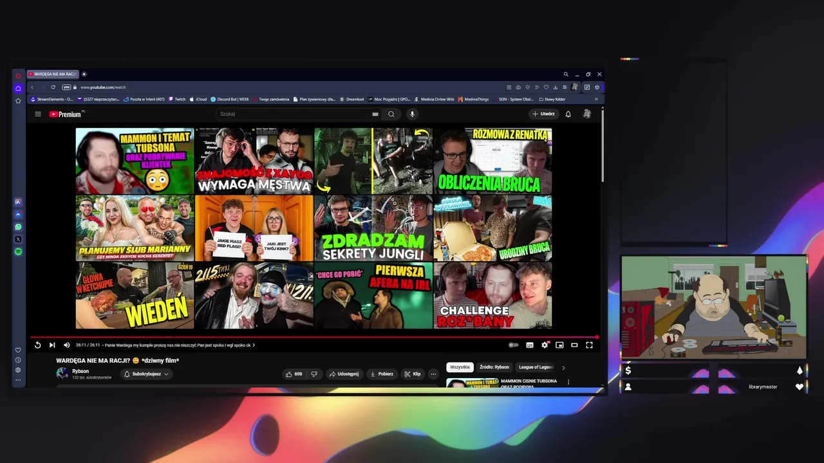Select the League of Legends filter chip

(536, 367)
